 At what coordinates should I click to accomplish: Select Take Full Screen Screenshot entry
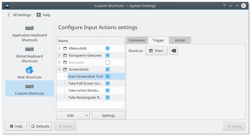pos(85,83)
